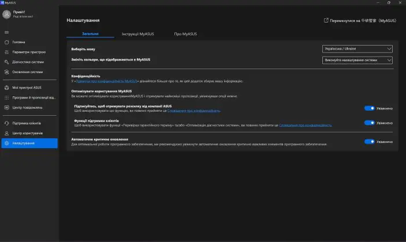Open Діагностика системи in sidebar
The height and width of the screenshot is (242, 406).
coord(29,62)
